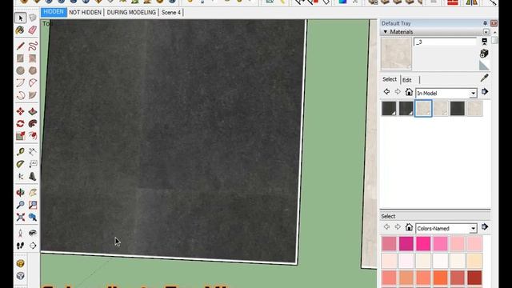512x288 pixels.
Task: Pick the Circle tool
Action: pyautogui.click(x=21, y=70)
